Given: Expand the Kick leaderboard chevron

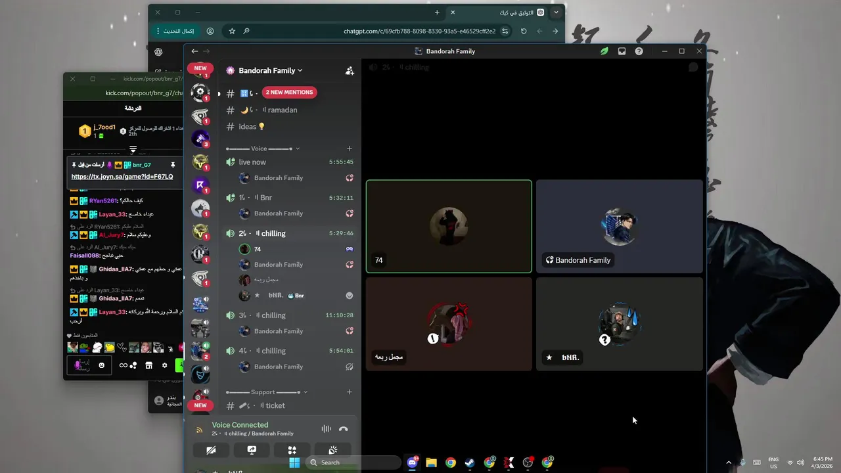Looking at the screenshot, I should [x=133, y=150].
